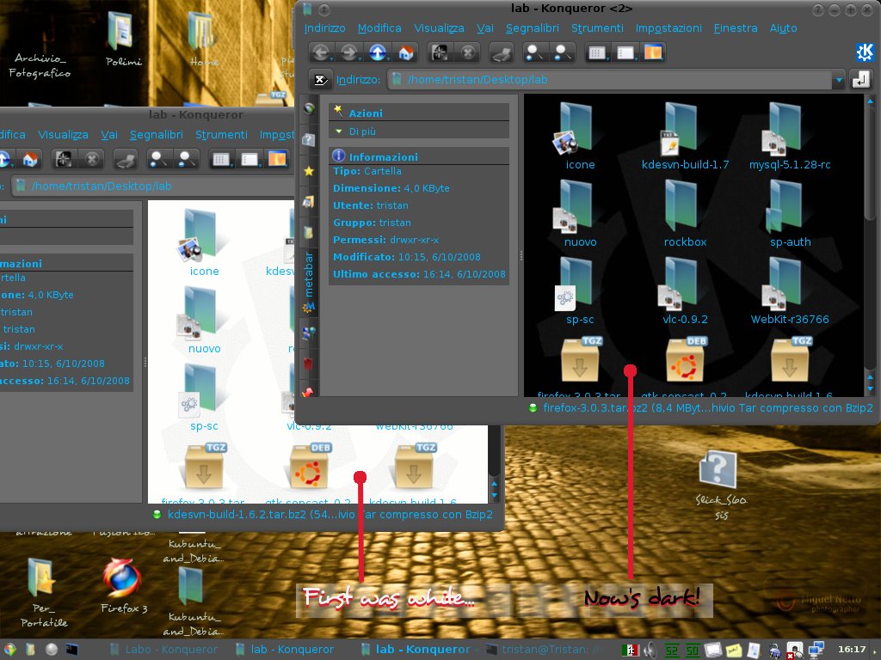Open Impostazioni menu in Konqueror <2>
Screen dimensions: 881x660
coord(668,28)
